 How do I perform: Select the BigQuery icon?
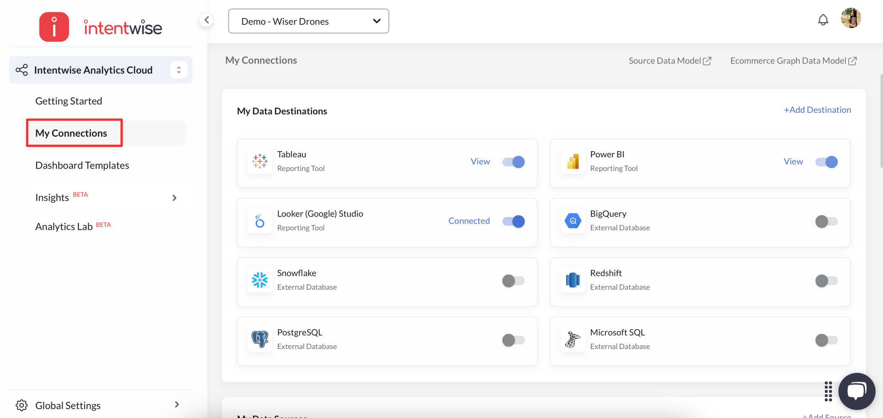pos(572,221)
